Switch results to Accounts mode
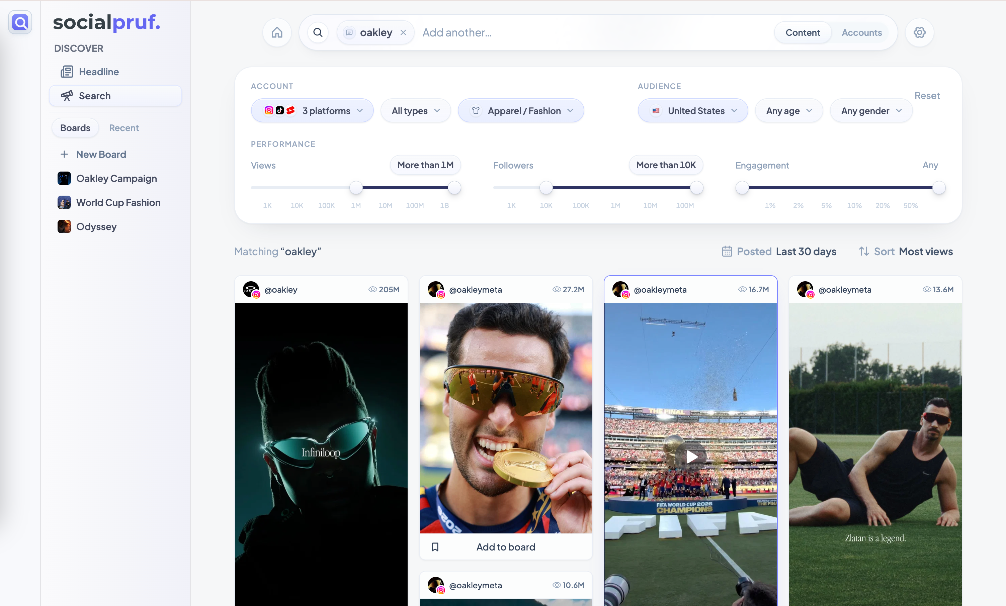 (x=861, y=33)
